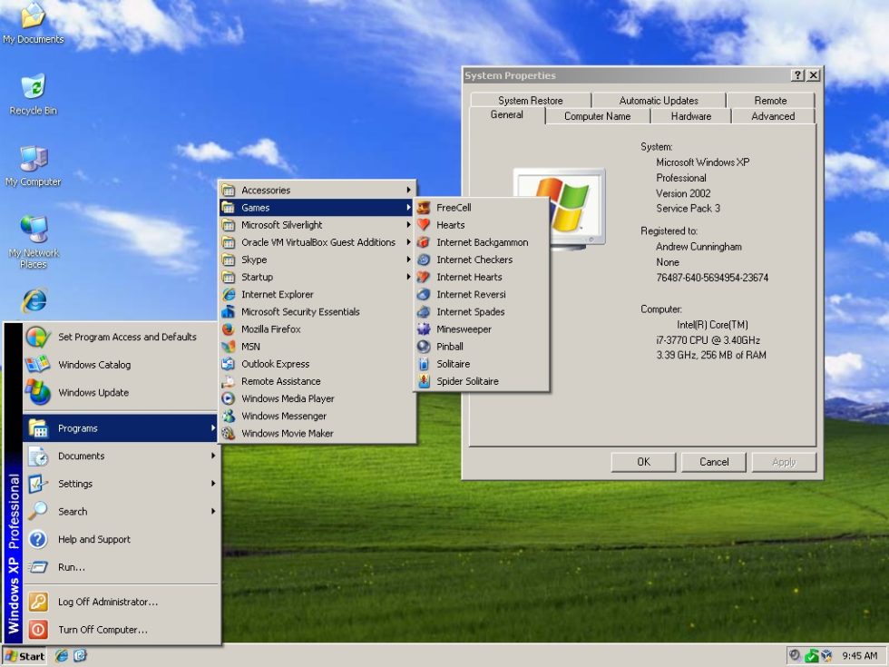The height and width of the screenshot is (667, 889).
Task: Open Internet Explorer from the quick launch bar
Action: click(61, 655)
